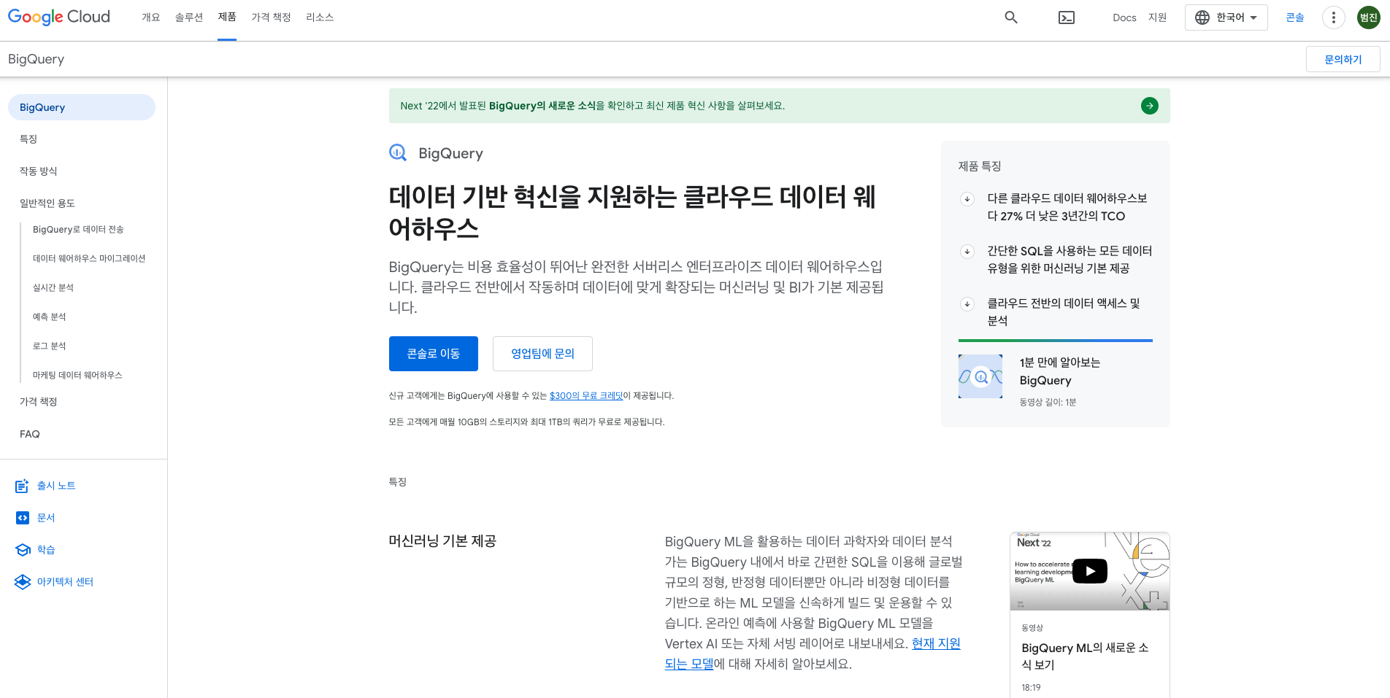The height and width of the screenshot is (698, 1390).
Task: Open the 출시 노트 text link
Action: pos(56,486)
